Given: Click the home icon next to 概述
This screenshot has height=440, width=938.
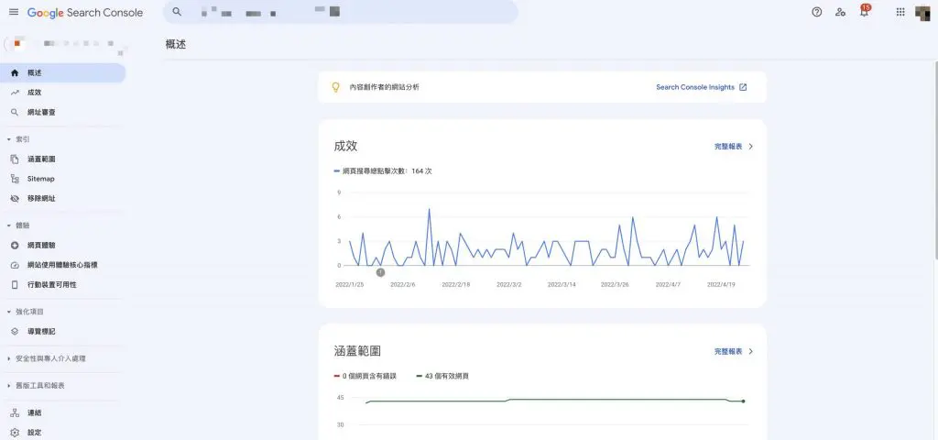Looking at the screenshot, I should click(15, 73).
